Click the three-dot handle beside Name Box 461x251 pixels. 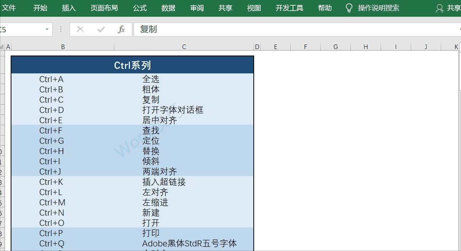(x=61, y=29)
